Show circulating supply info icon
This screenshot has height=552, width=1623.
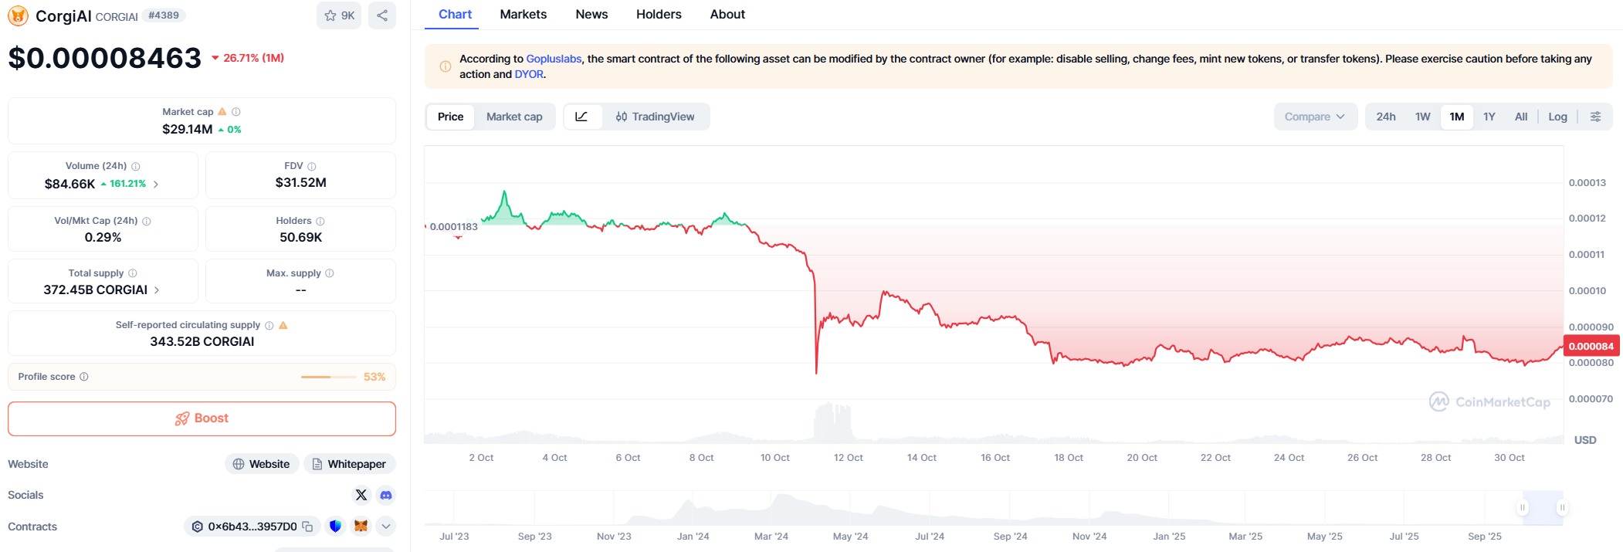(x=269, y=325)
